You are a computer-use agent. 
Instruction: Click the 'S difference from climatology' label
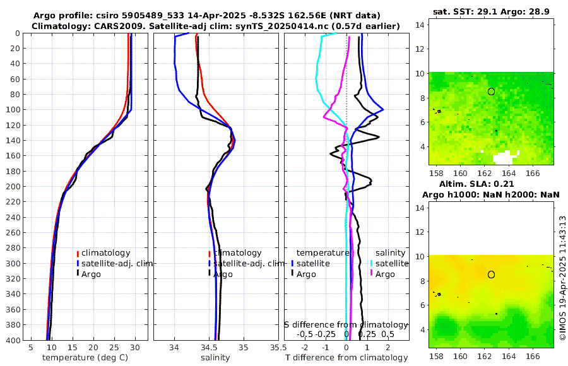tap(346, 325)
